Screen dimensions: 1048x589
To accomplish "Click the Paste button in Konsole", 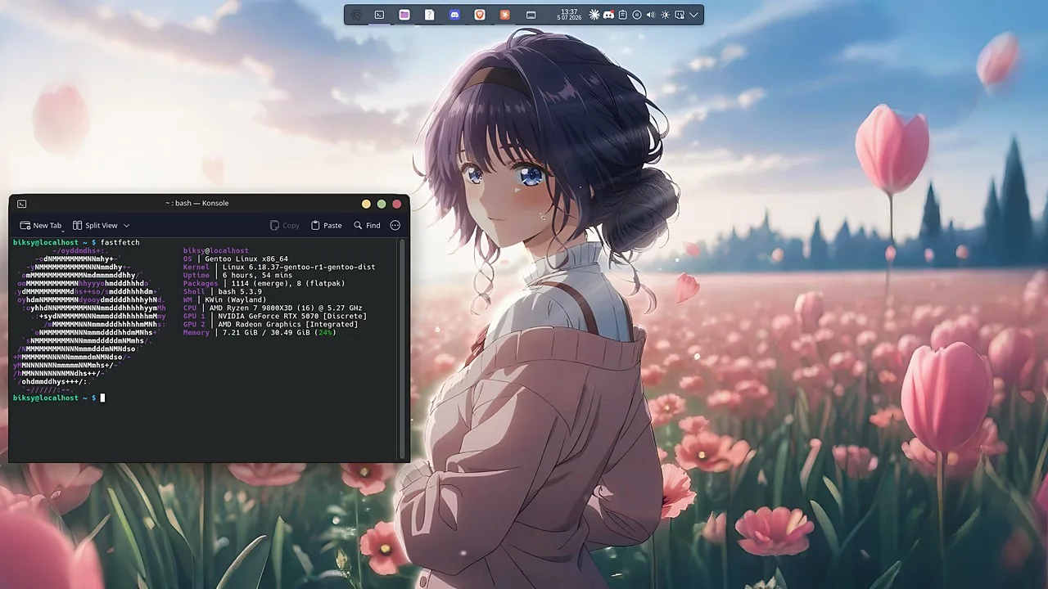I will [327, 225].
